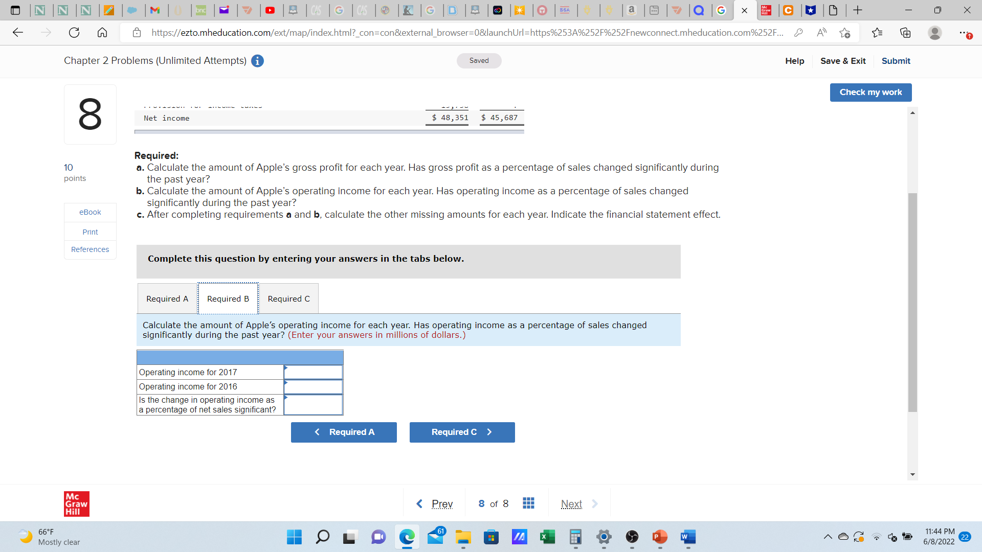Open the eBook link
Image resolution: width=982 pixels, height=552 pixels.
(90, 212)
